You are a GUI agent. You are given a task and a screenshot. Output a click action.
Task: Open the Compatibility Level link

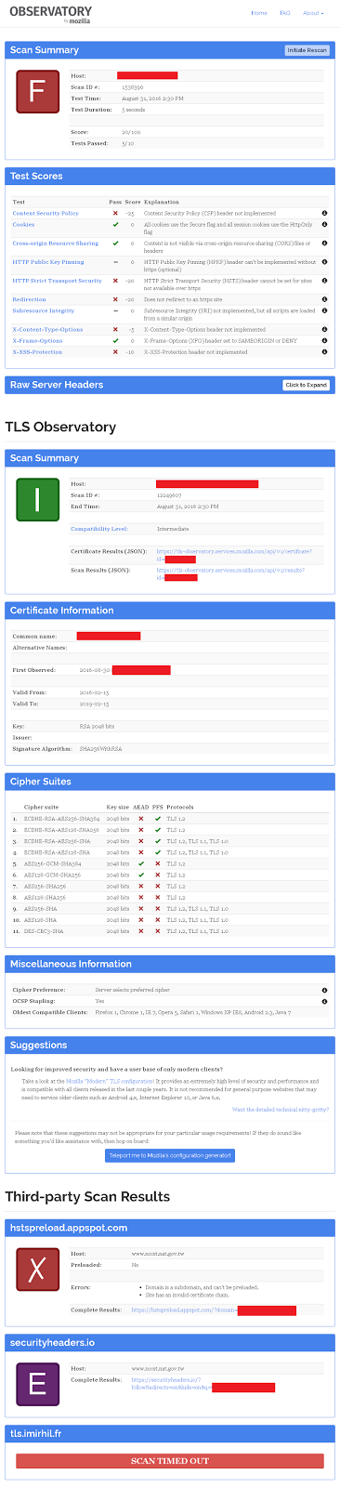[x=99, y=529]
